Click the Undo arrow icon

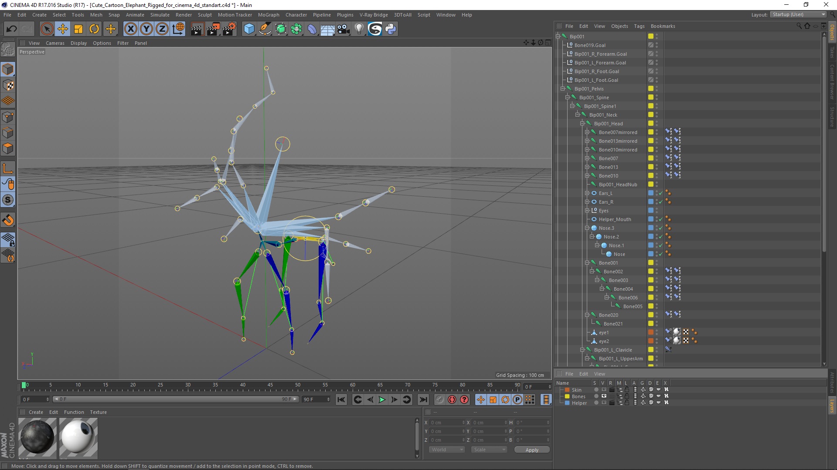click(11, 29)
